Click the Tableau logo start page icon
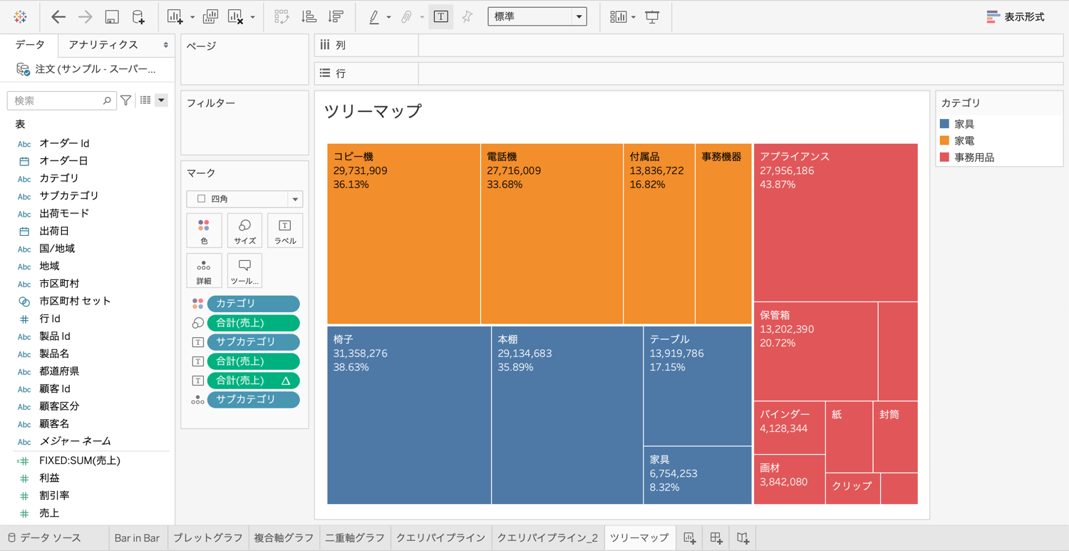 click(20, 16)
